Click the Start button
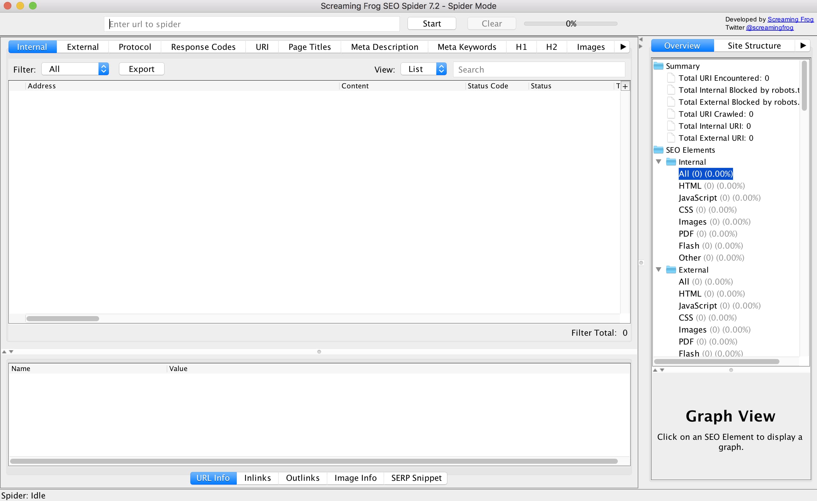This screenshot has height=501, width=817. click(432, 24)
